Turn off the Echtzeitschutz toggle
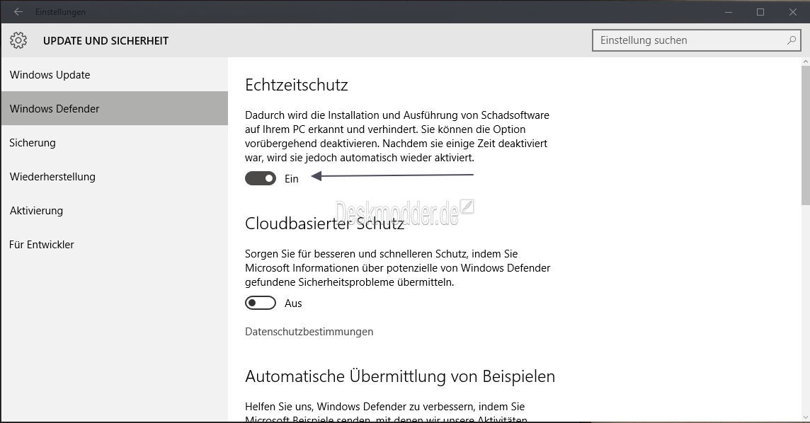Image resolution: width=810 pixels, height=423 pixels. pyautogui.click(x=261, y=178)
